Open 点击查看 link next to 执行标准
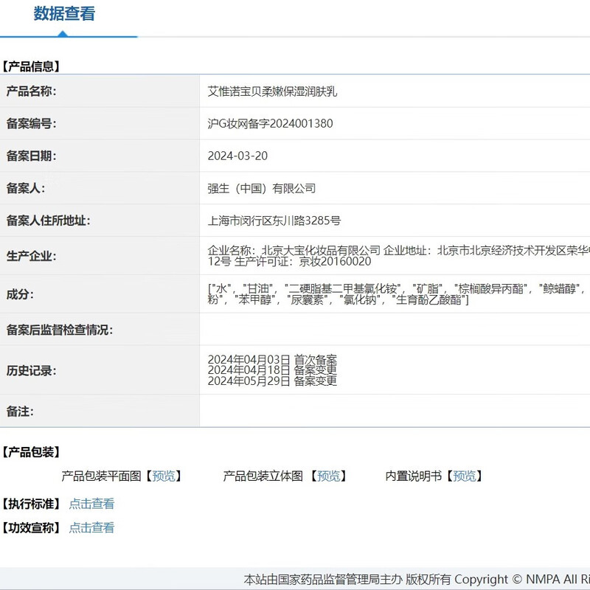 point(91,504)
